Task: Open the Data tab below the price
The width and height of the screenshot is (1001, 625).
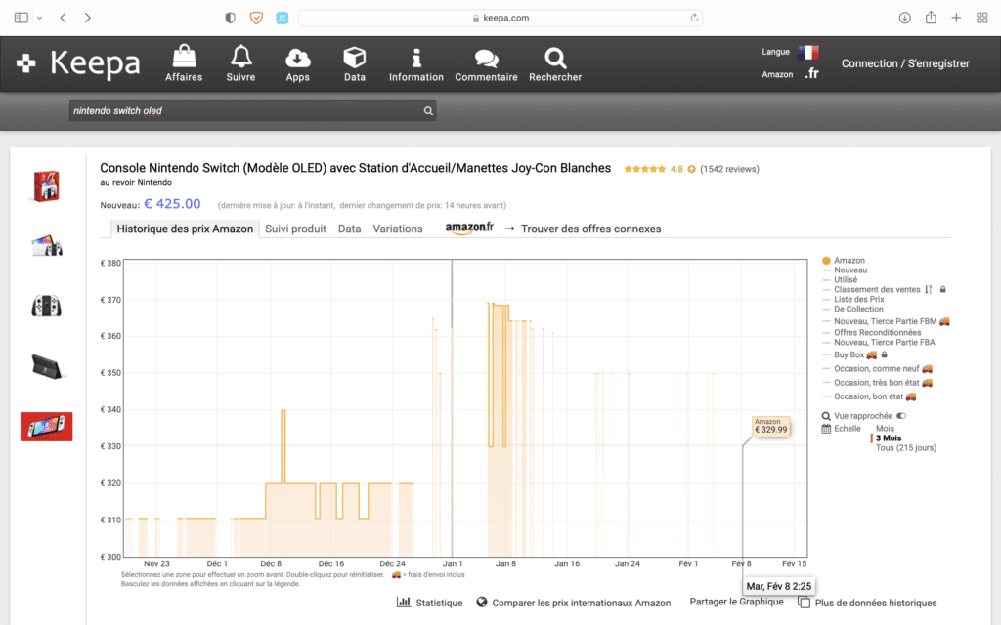Action: pos(349,229)
